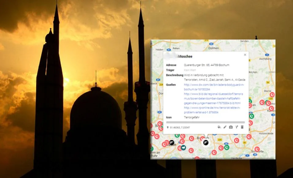Select the green crescent marker beside route 42
The height and width of the screenshot is (178, 293).
point(227,147)
